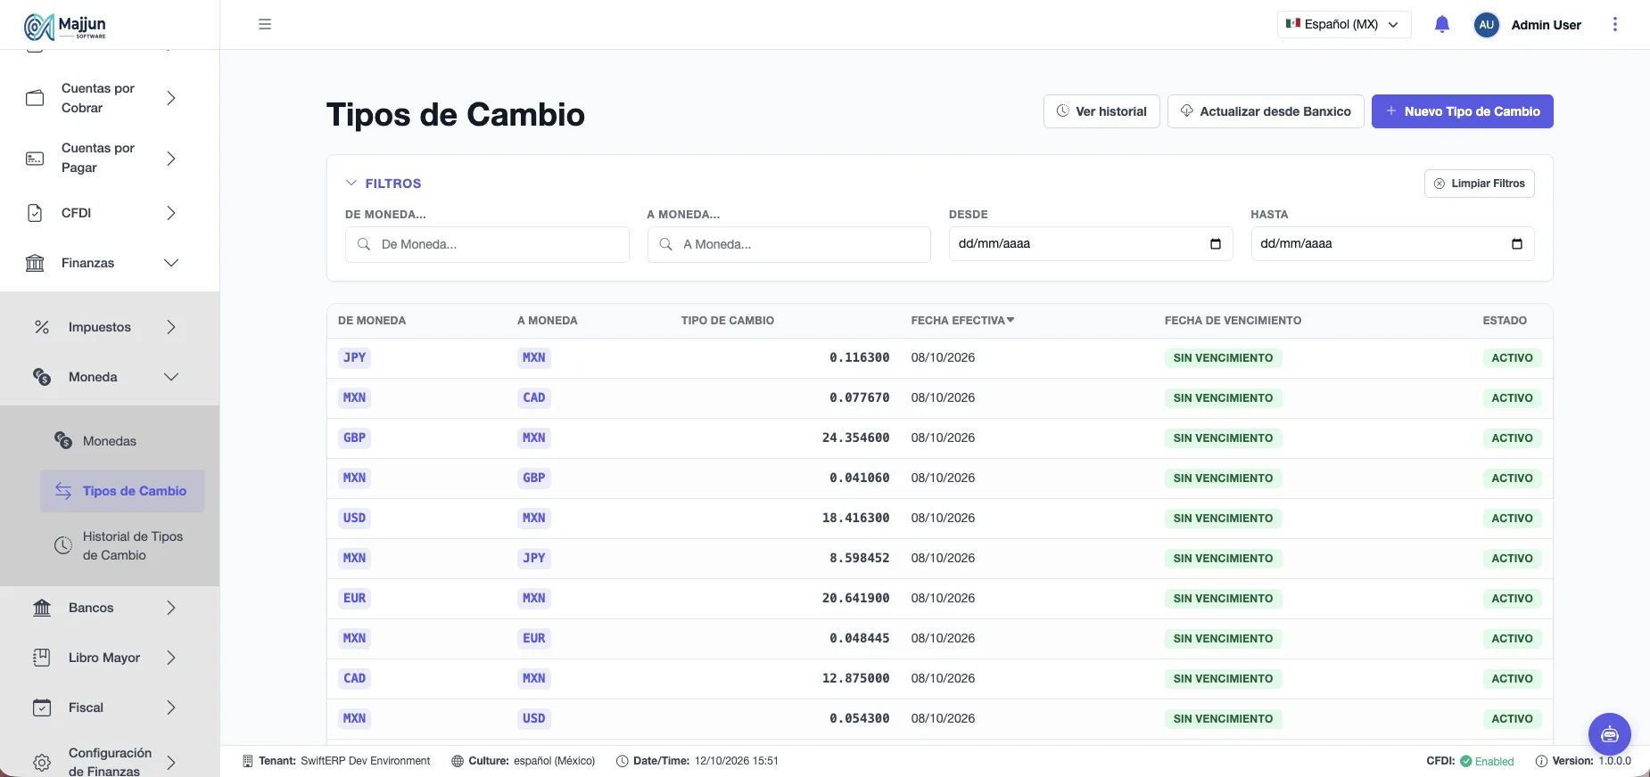Click the 18.416300 exchange rate value

tap(856, 519)
